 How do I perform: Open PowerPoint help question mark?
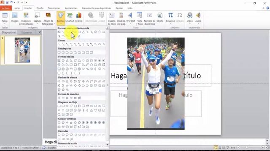[268, 8]
